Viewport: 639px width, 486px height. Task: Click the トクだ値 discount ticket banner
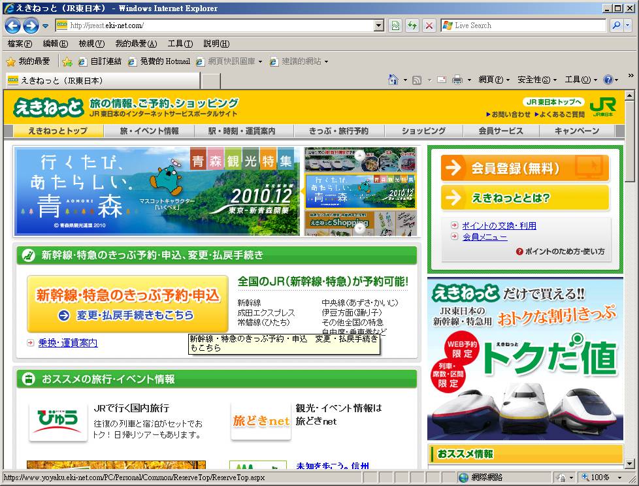click(x=525, y=359)
